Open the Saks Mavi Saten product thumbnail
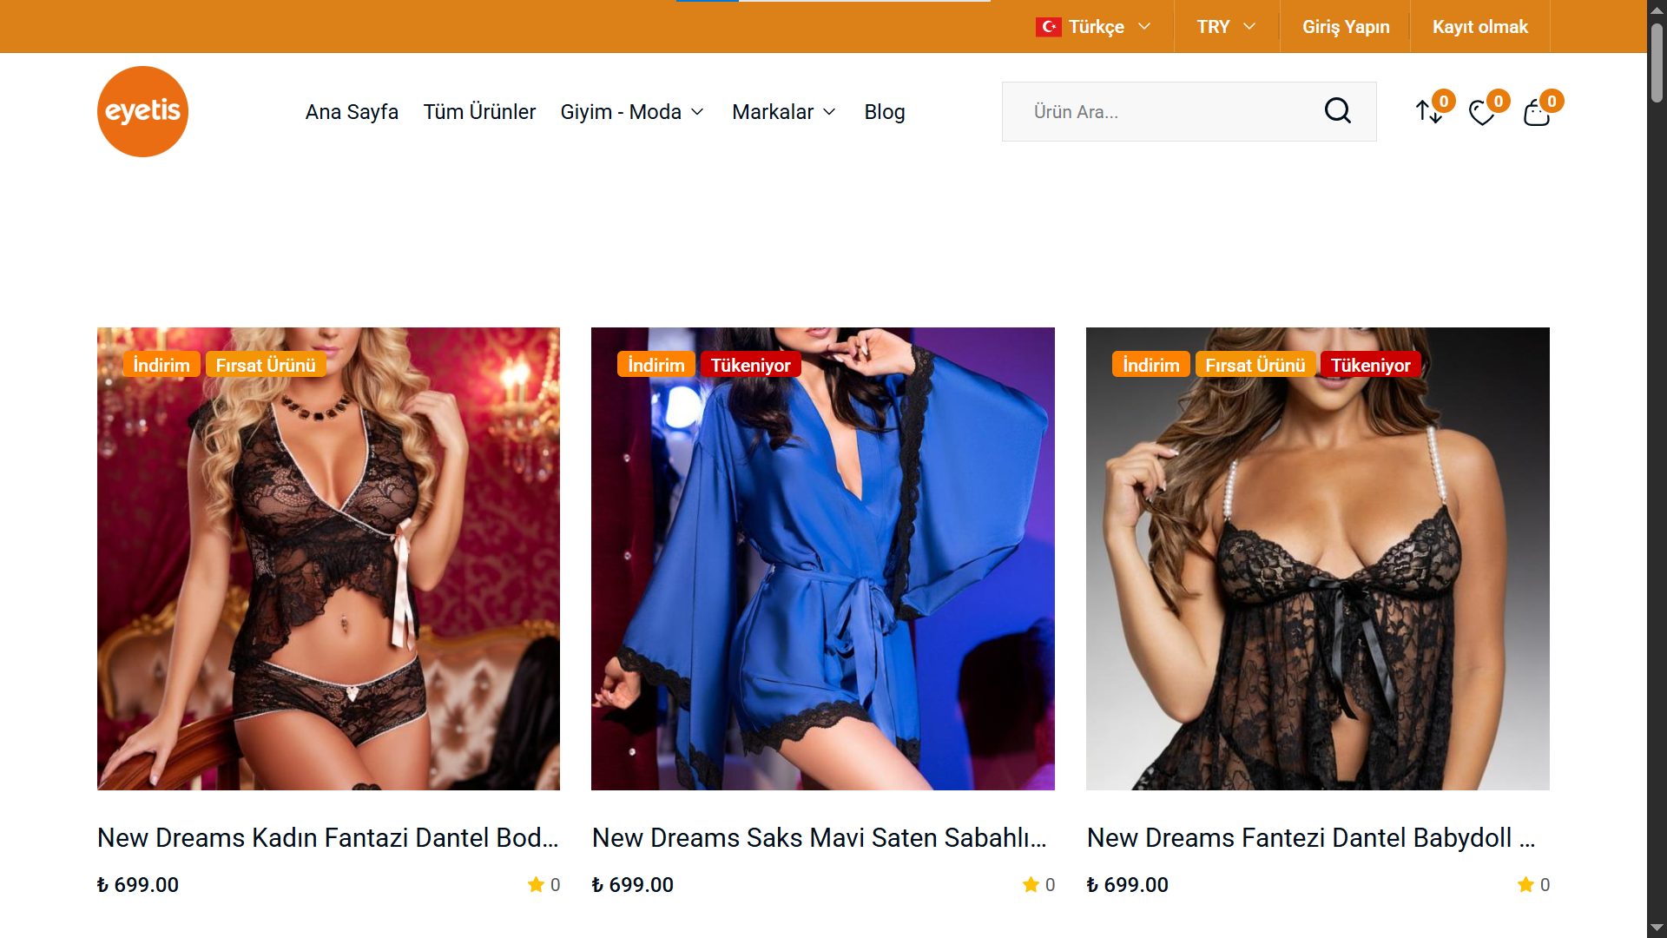Viewport: 1667px width, 938px height. [822, 558]
